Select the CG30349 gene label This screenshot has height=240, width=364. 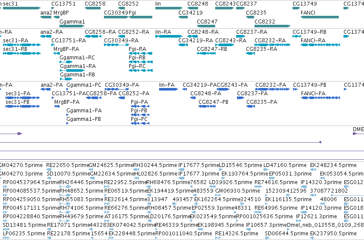click(116, 13)
